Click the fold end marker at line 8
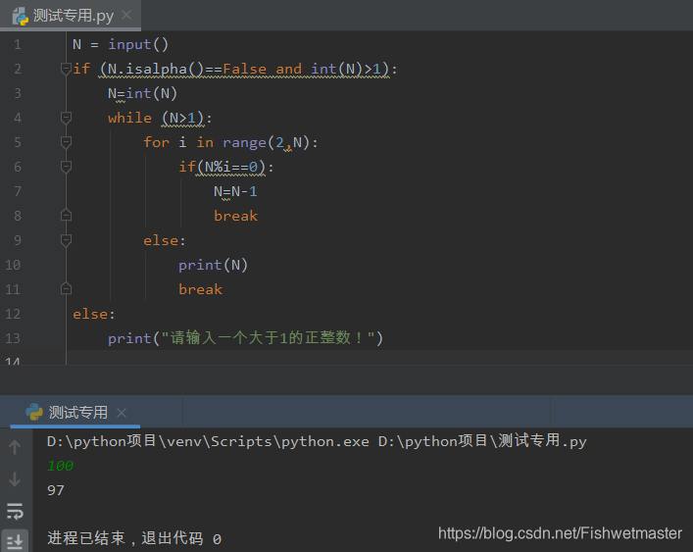 (66, 216)
